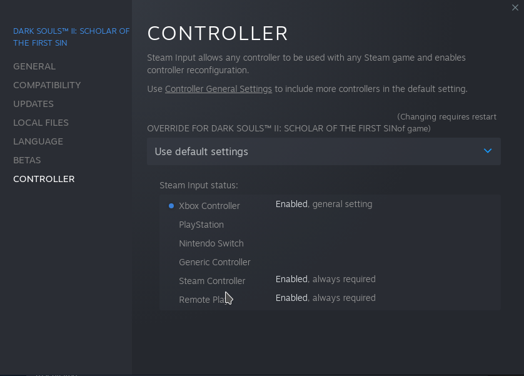
Task: Open the General settings tab
Action: coord(34,66)
